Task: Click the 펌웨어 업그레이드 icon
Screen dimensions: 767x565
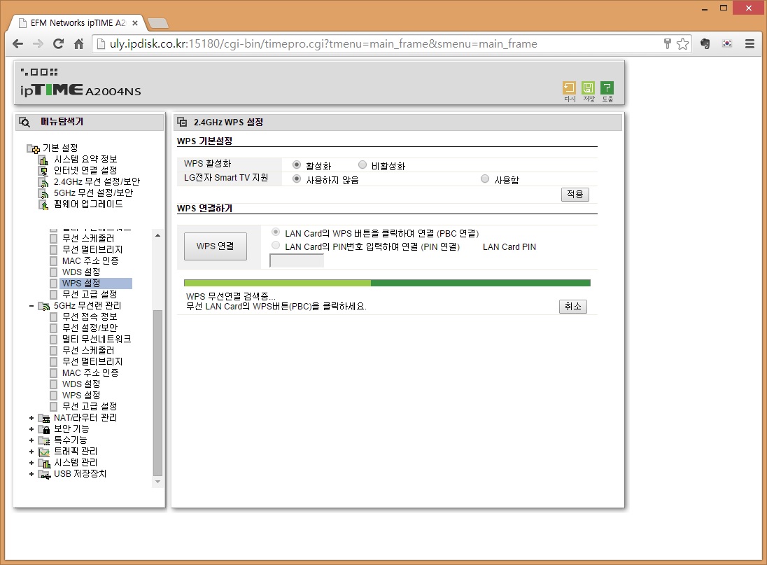Action: 44,205
